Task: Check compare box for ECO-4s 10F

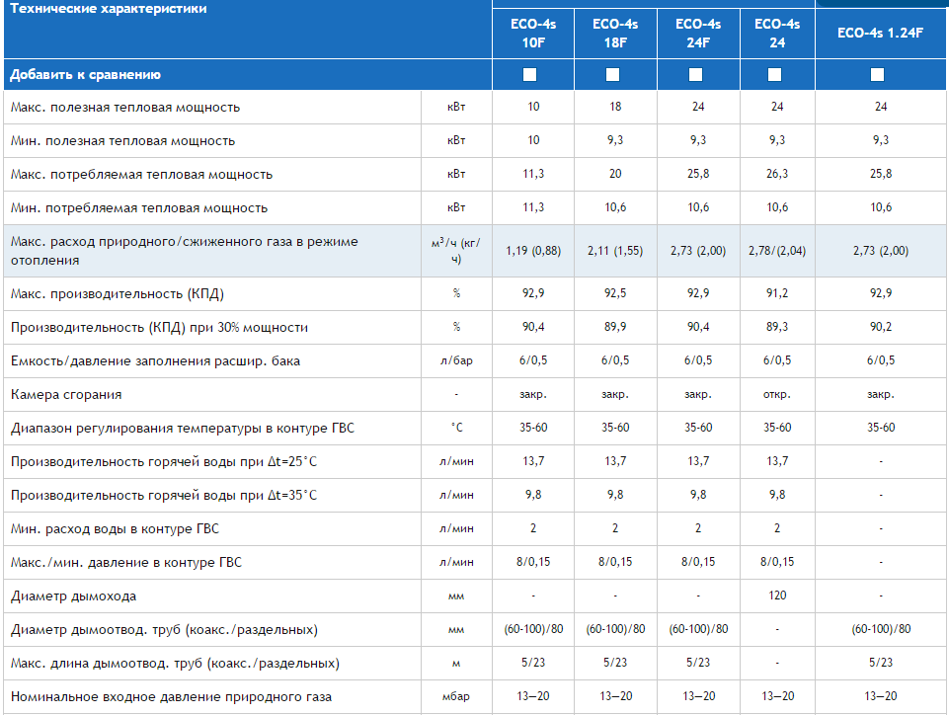Action: (x=529, y=74)
